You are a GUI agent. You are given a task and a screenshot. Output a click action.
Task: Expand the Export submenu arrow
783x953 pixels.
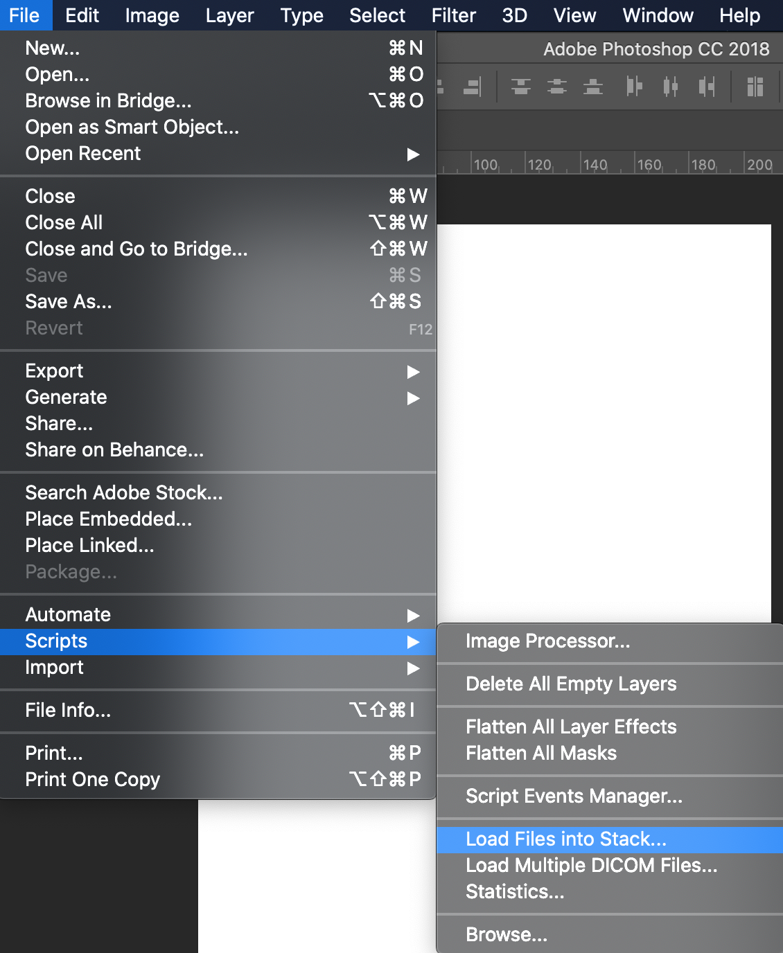413,371
